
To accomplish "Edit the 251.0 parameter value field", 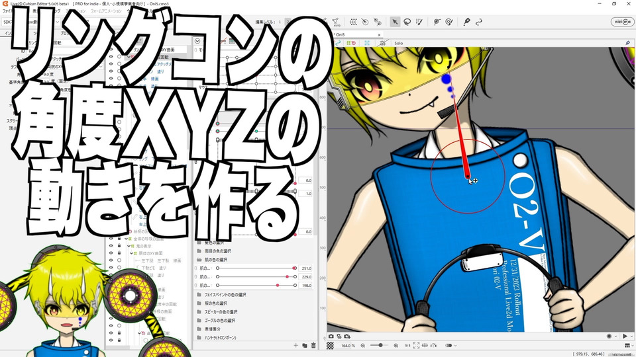I will click(x=305, y=268).
